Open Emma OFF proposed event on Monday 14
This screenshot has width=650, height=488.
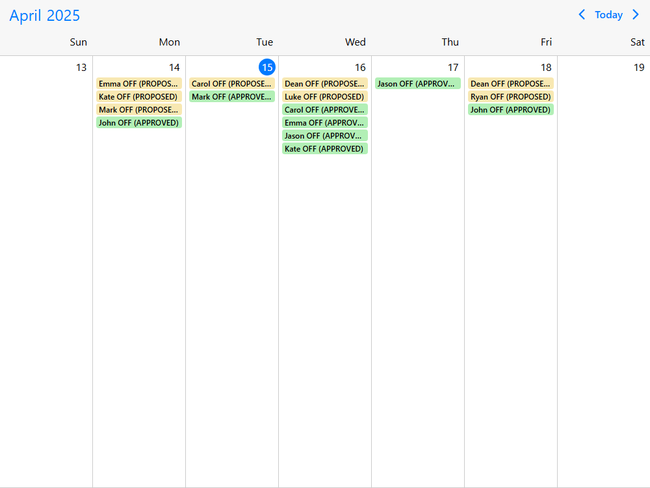tap(139, 83)
